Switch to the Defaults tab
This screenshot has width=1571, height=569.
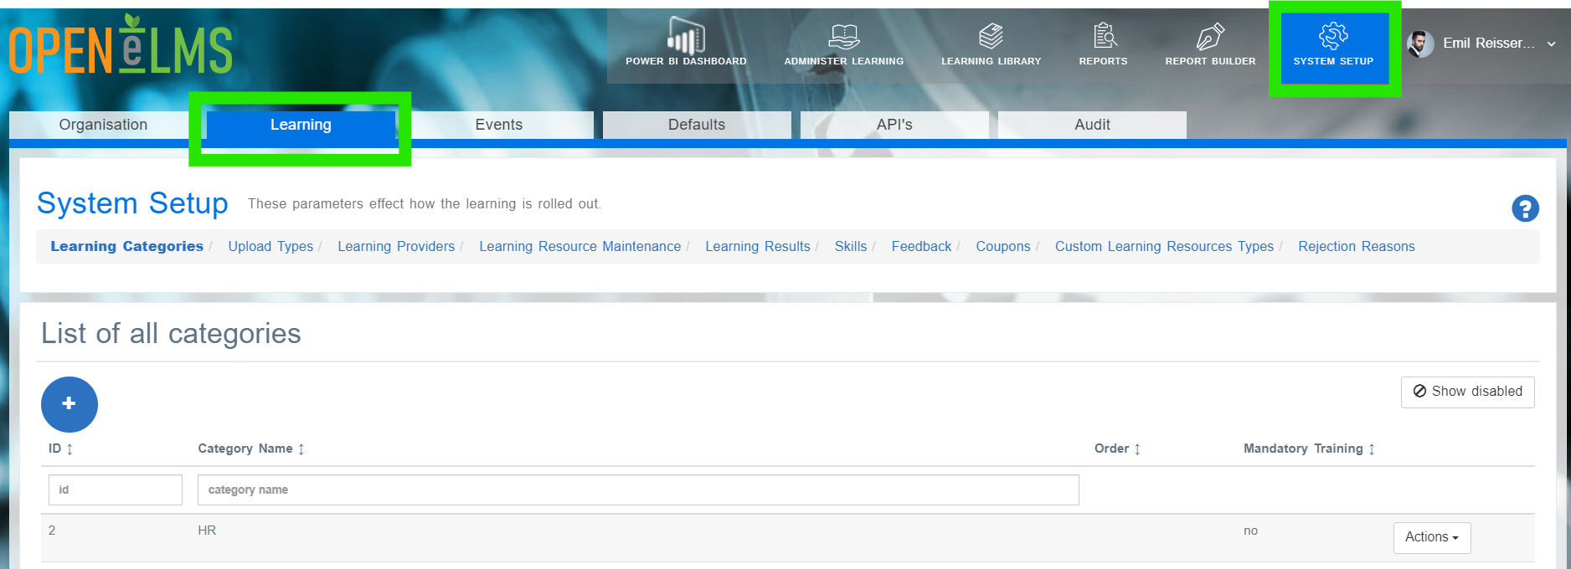(x=697, y=125)
